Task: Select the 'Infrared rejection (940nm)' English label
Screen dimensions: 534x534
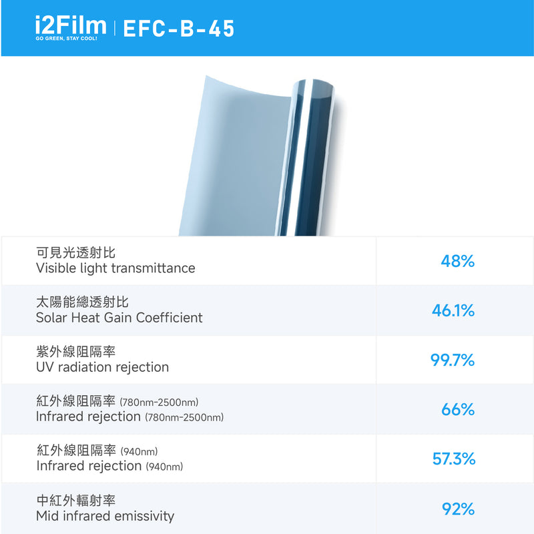Action: [109, 466]
